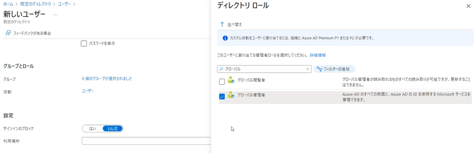
Task: Click the sort up-arrow icon
Action: tap(222, 24)
